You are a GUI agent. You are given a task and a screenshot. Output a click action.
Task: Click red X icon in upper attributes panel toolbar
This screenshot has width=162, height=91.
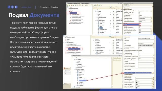click(102, 5)
